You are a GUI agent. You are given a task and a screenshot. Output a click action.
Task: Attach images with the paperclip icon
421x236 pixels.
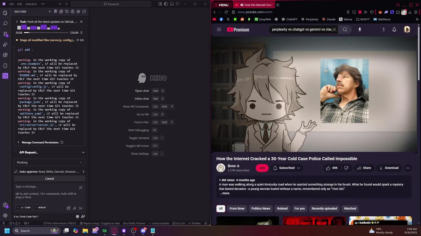coord(75,208)
